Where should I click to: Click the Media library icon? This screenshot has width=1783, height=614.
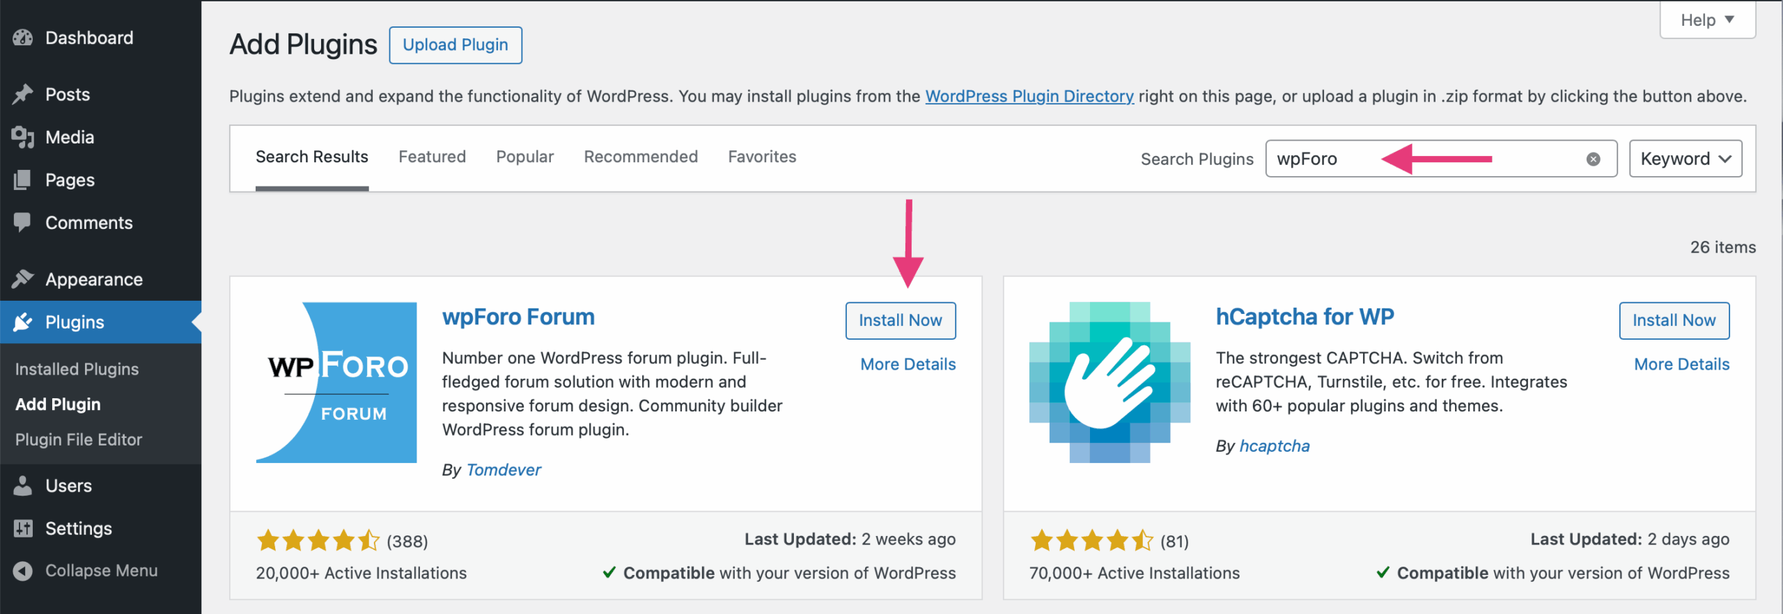tap(23, 137)
